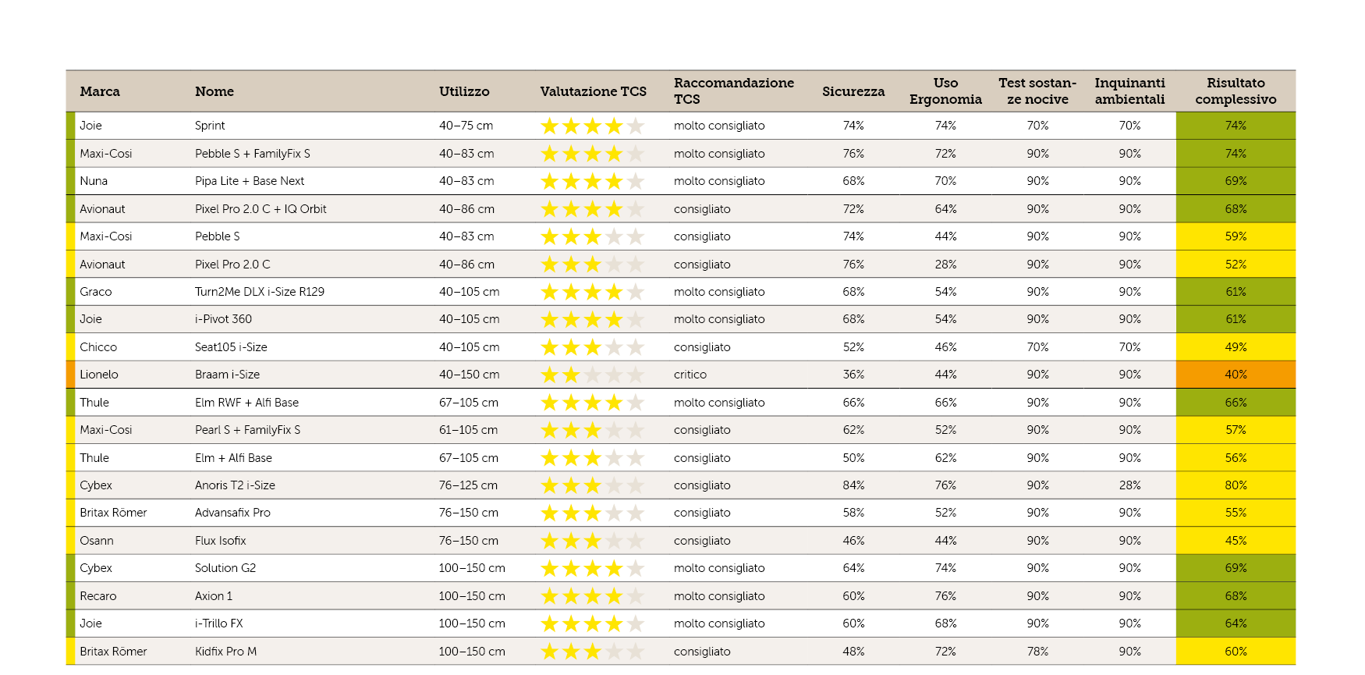Click the 28% Uso Ergonomia value for Avionaut
Image resolution: width=1365 pixels, height=675 pixels.
(945, 265)
